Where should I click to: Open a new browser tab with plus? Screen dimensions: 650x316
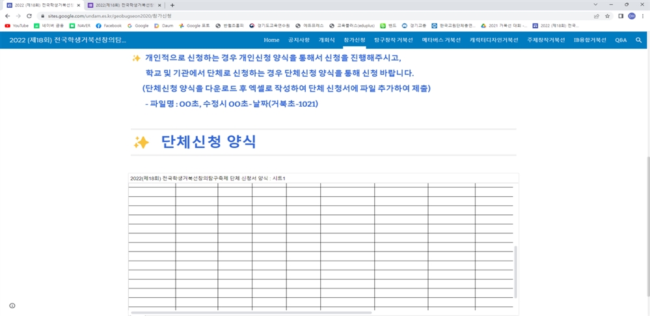pyautogui.click(x=172, y=5)
